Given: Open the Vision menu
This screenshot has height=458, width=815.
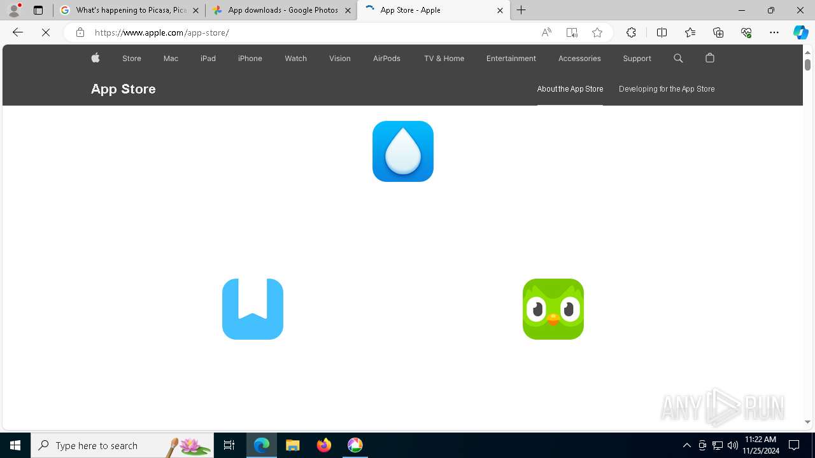Looking at the screenshot, I should click(340, 58).
